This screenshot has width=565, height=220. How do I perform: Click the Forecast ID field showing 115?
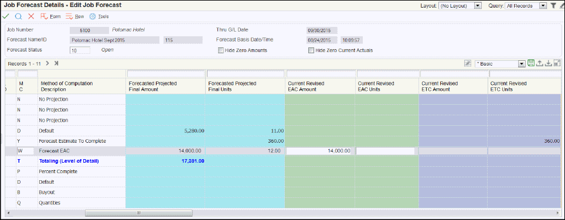point(183,40)
